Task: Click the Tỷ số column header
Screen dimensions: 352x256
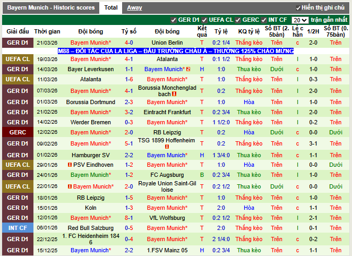Action: 129,32
